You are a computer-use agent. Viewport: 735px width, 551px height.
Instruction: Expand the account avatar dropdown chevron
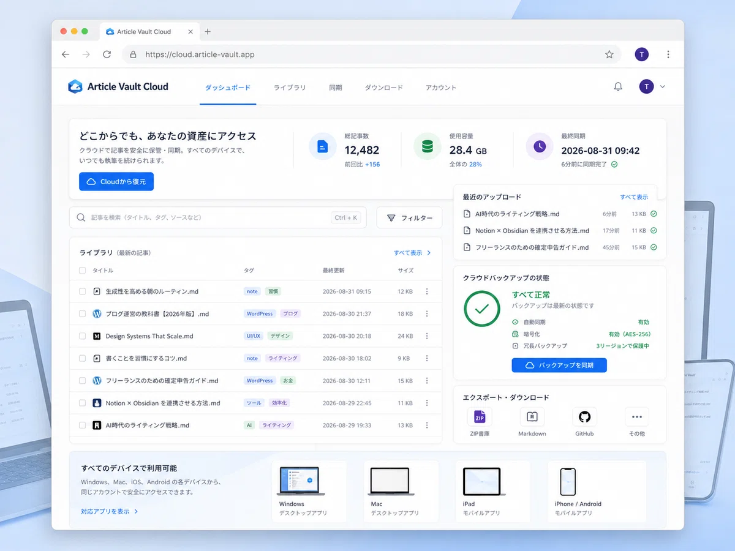[x=662, y=87]
